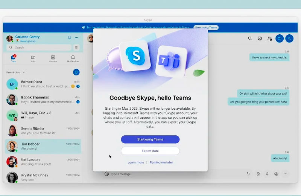This screenshot has width=301, height=196.
Task: Click Start using Teams in the blue banner
Action: tap(206, 28)
